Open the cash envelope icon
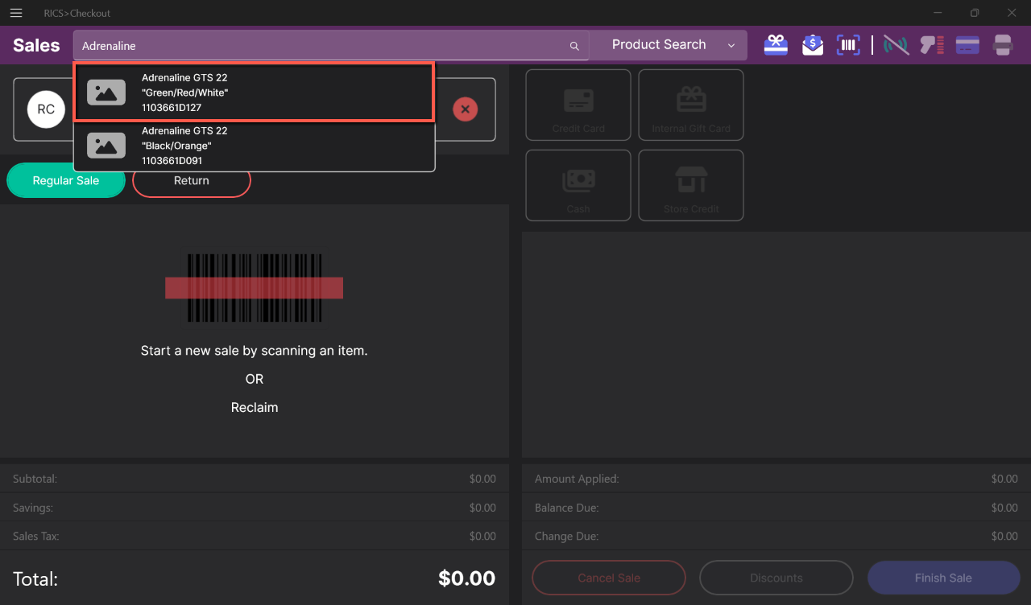This screenshot has width=1031, height=605. point(813,45)
